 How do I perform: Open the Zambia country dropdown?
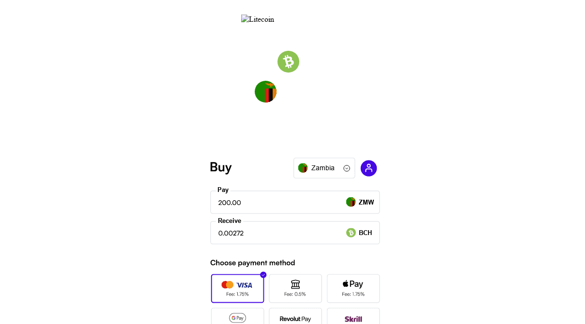click(324, 168)
